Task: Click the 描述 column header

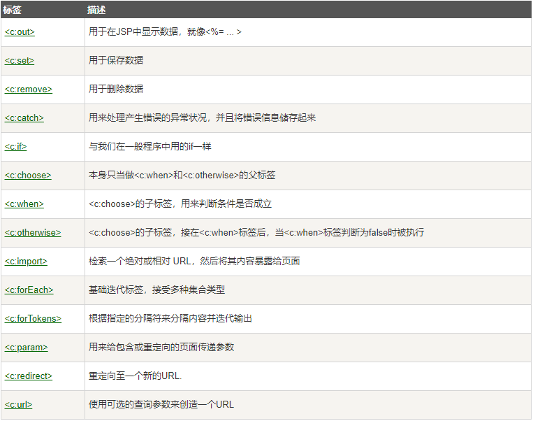Action: pyautogui.click(x=96, y=10)
